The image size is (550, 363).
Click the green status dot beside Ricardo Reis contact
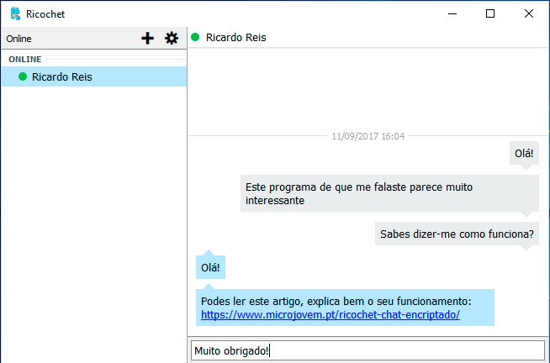[23, 76]
